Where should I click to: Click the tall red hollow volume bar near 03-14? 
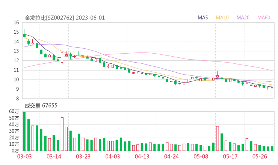point(62,134)
